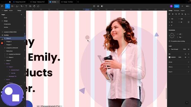This screenshot has width=191, height=107.
Task: Go to the Home tab icon
Action: click(x=10, y=2)
